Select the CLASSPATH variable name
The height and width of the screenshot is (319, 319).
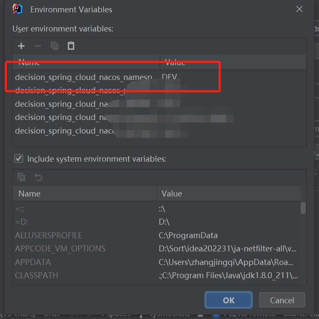pyautogui.click(x=37, y=275)
